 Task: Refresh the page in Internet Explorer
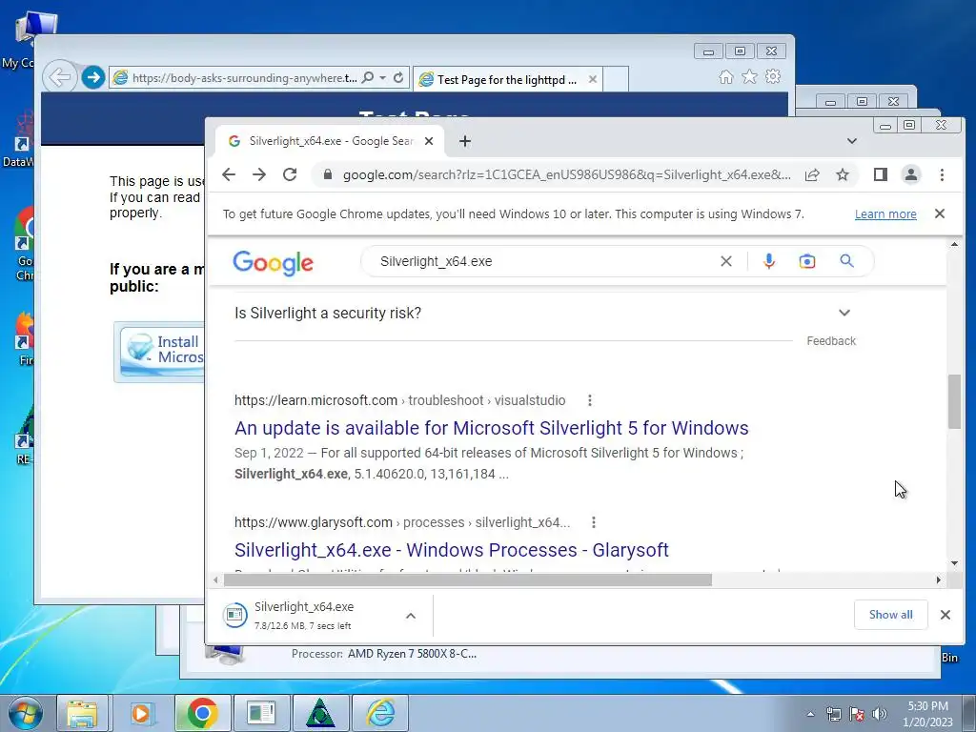point(398,78)
